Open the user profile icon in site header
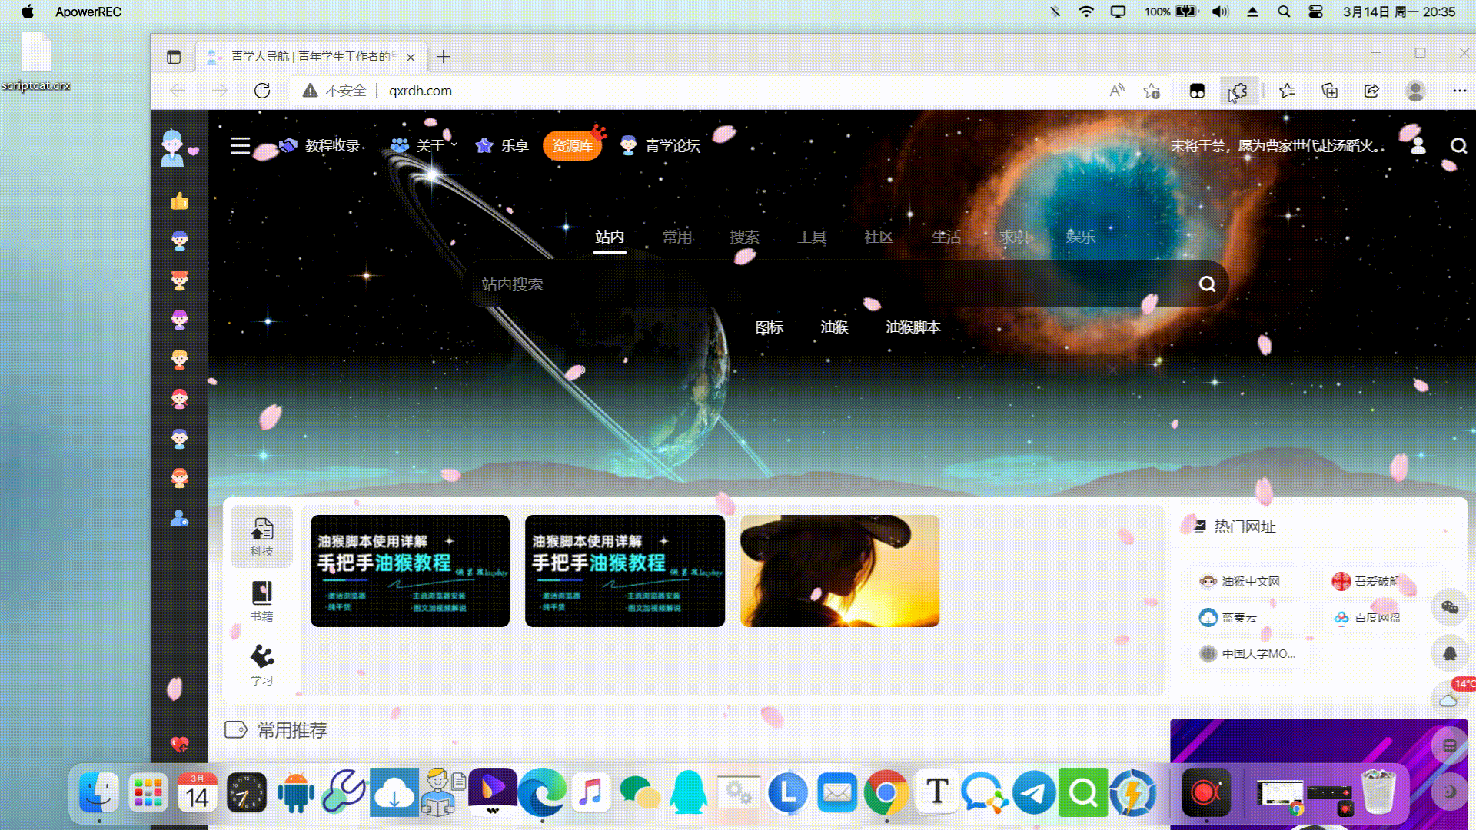Image resolution: width=1476 pixels, height=830 pixels. tap(1418, 145)
